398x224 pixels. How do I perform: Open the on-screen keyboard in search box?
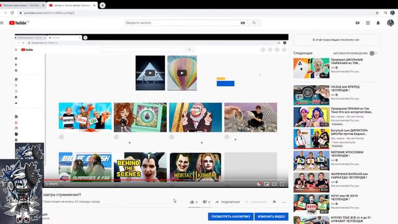[x=243, y=23]
